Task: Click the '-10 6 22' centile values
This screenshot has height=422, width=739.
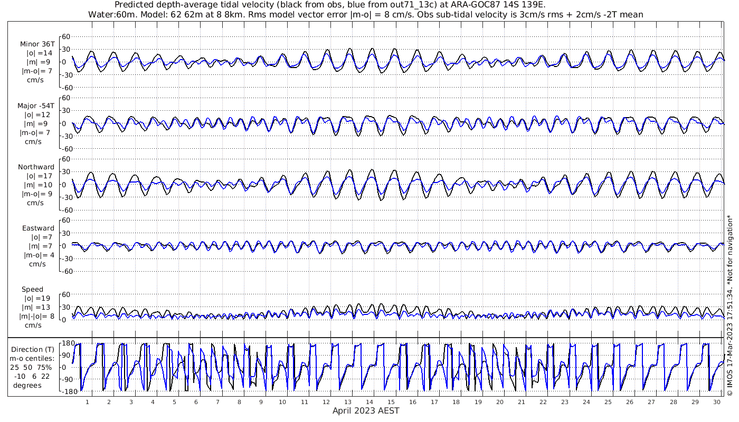Action: [33, 376]
